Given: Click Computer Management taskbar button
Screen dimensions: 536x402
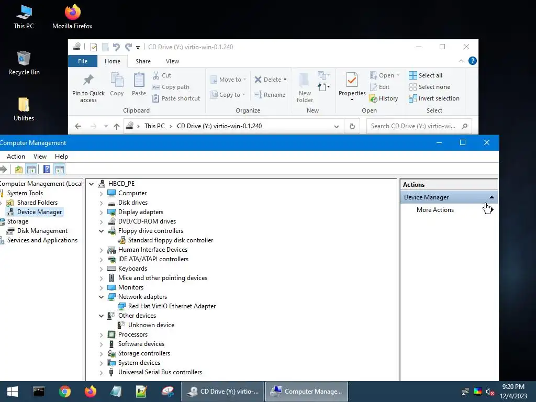Looking at the screenshot, I should pos(307,392).
